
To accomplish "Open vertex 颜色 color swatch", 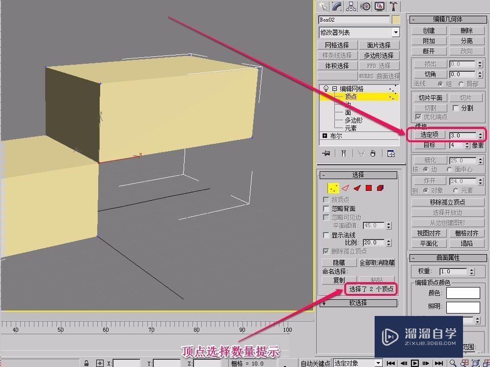I will [463, 293].
